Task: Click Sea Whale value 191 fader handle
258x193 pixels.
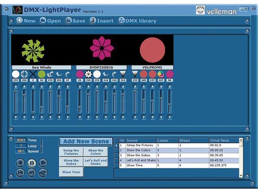Action: point(59,96)
